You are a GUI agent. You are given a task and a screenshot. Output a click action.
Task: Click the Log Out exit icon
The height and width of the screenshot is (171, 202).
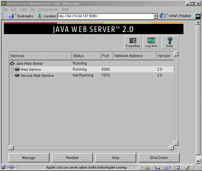pyautogui.click(x=151, y=41)
